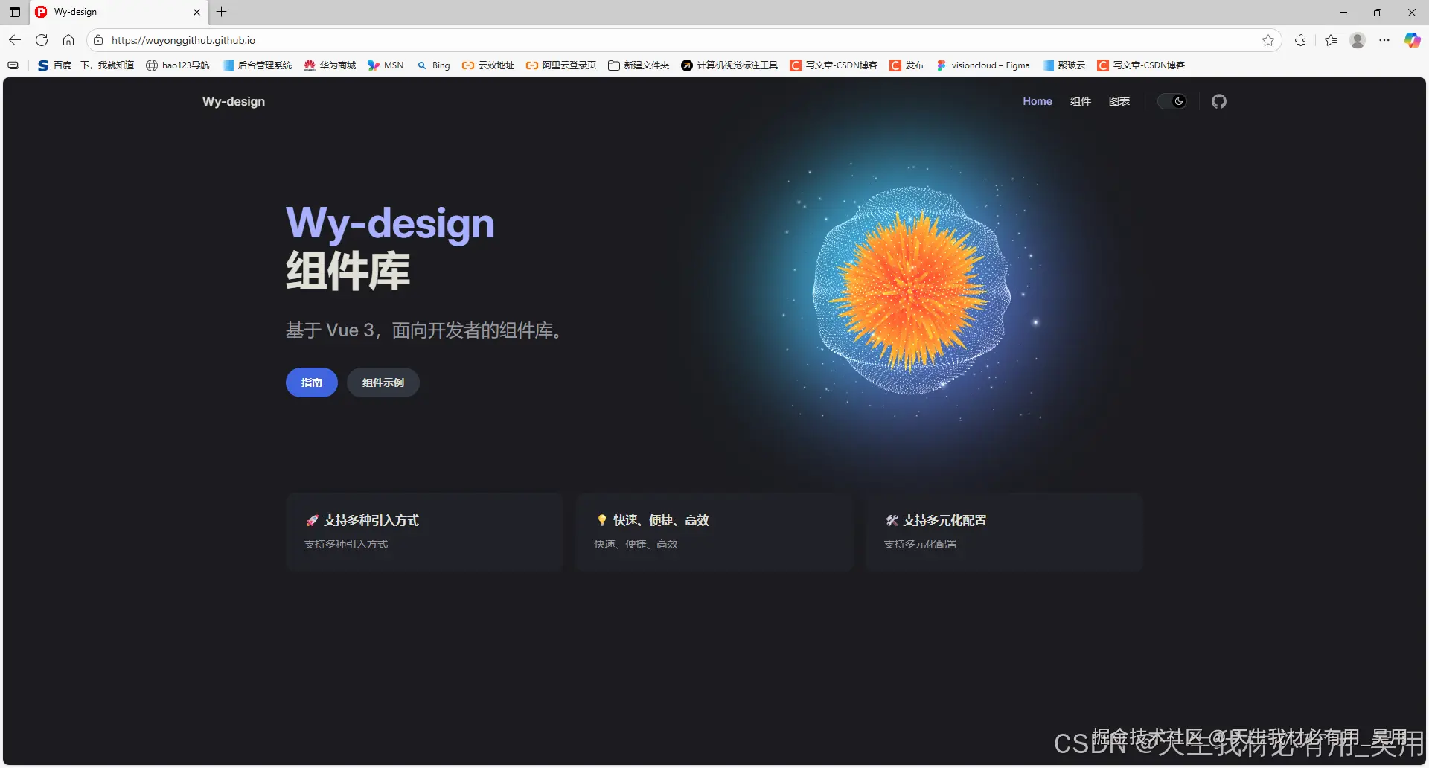Reload the page with the refresh icon

42,40
